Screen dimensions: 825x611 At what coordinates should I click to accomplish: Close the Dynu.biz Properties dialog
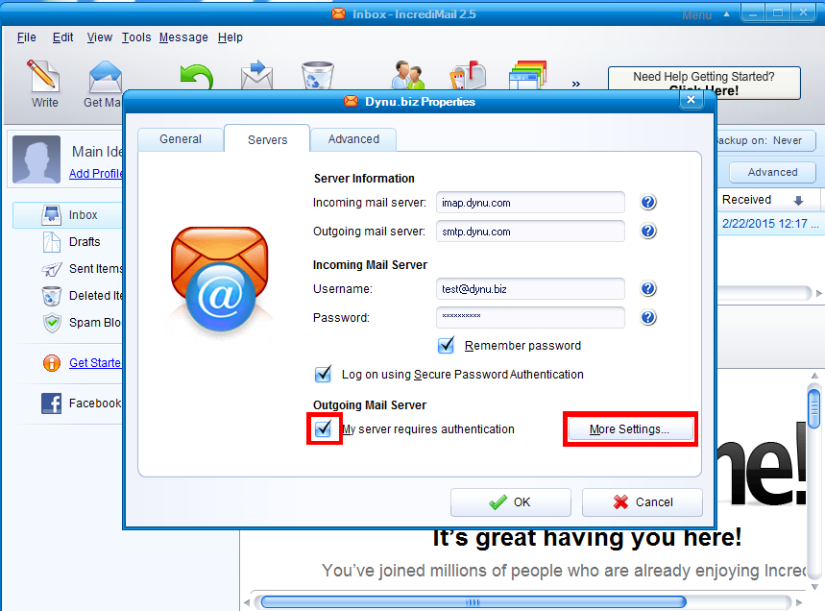[x=691, y=100]
